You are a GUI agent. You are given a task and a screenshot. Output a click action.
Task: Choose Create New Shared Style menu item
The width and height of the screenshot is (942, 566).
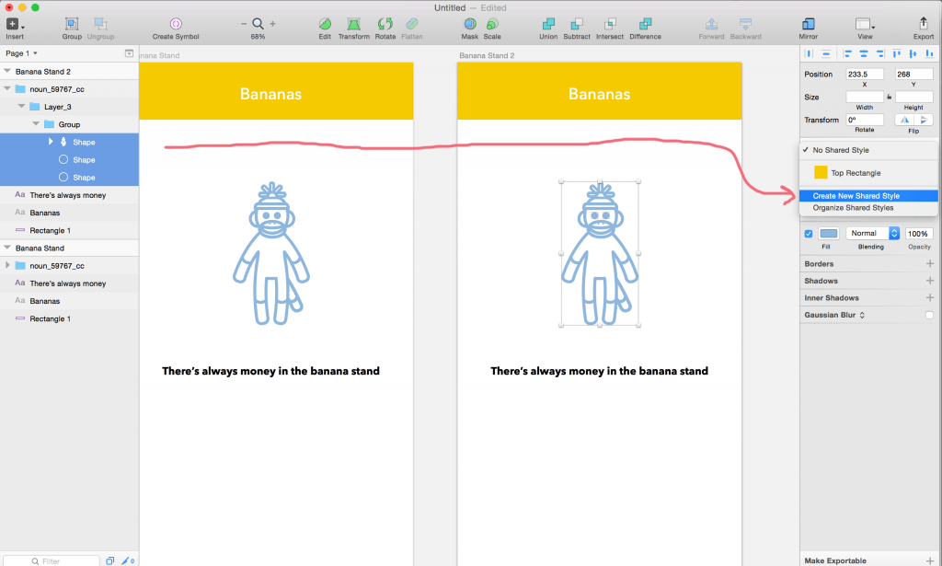[x=856, y=196]
